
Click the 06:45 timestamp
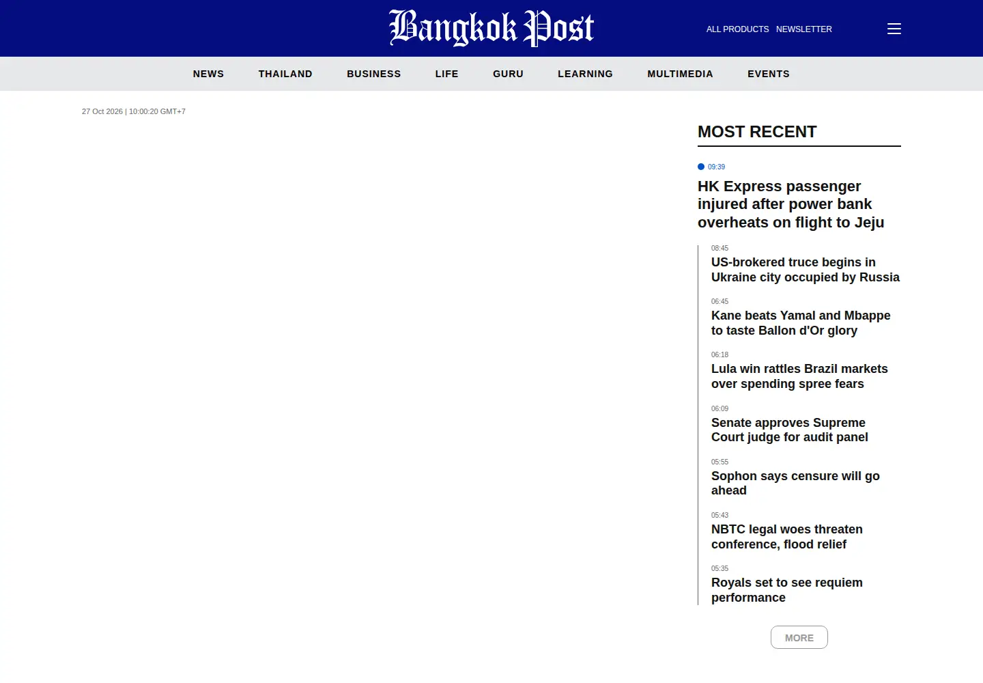pyautogui.click(x=720, y=301)
